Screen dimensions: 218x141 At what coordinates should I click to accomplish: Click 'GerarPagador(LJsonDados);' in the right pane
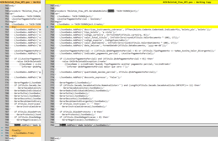coord(75,83)
